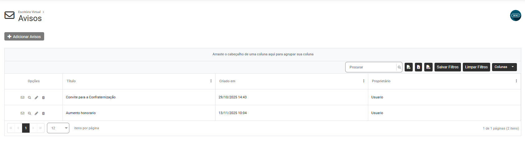
Task: Send the Convite para a Confraternização notice
Action: [22, 97]
